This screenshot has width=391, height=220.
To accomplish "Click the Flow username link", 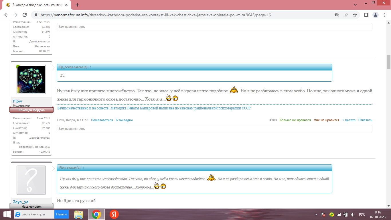I will (x=17, y=101).
